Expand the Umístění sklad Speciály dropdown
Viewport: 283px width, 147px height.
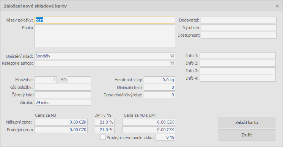(x=105, y=56)
